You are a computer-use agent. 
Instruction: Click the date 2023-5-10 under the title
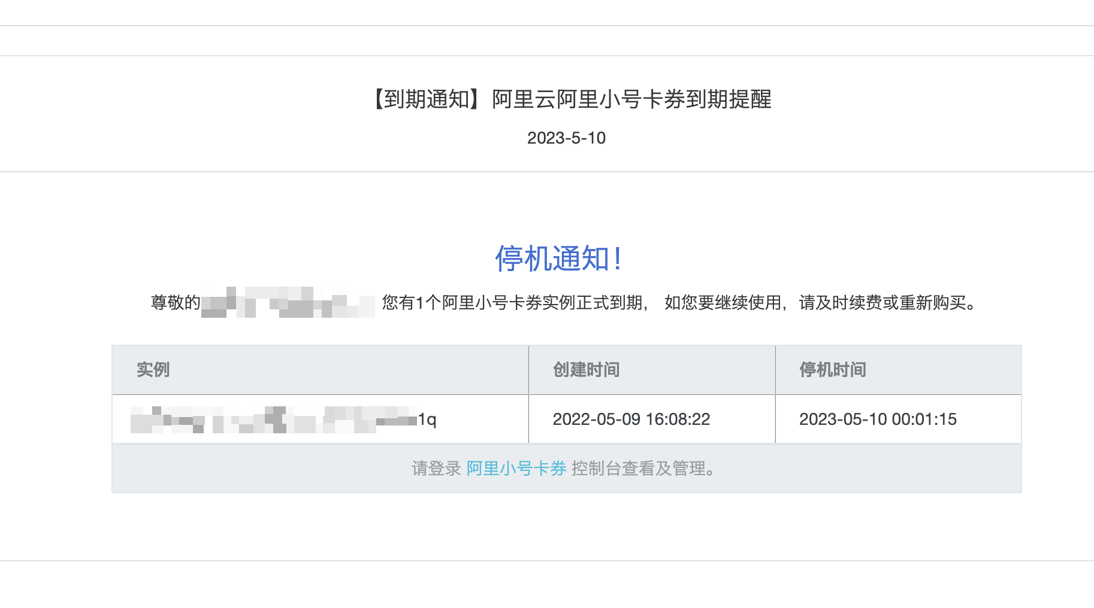(566, 138)
